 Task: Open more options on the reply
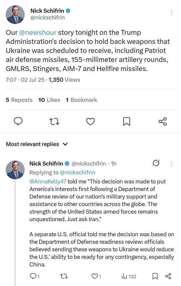[x=172, y=164]
